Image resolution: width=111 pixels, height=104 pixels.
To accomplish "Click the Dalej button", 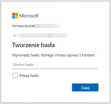I will tap(85, 87).
